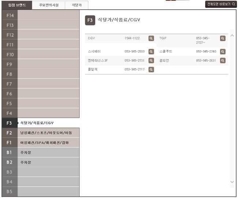The width and height of the screenshot is (238, 198).
Task: Click phone number 053-945-2731
Action: (x=134, y=60)
